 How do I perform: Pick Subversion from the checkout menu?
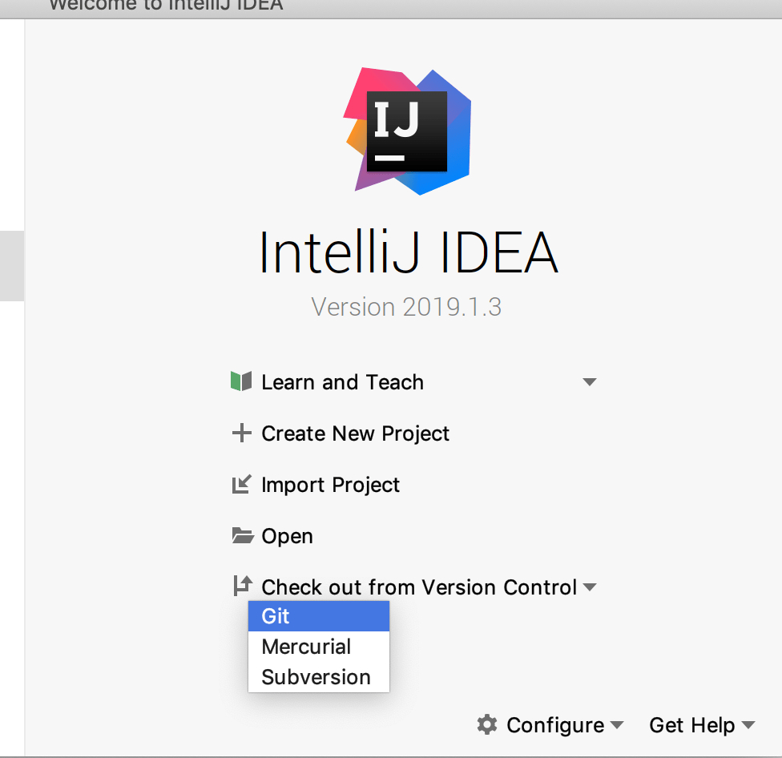pos(318,677)
